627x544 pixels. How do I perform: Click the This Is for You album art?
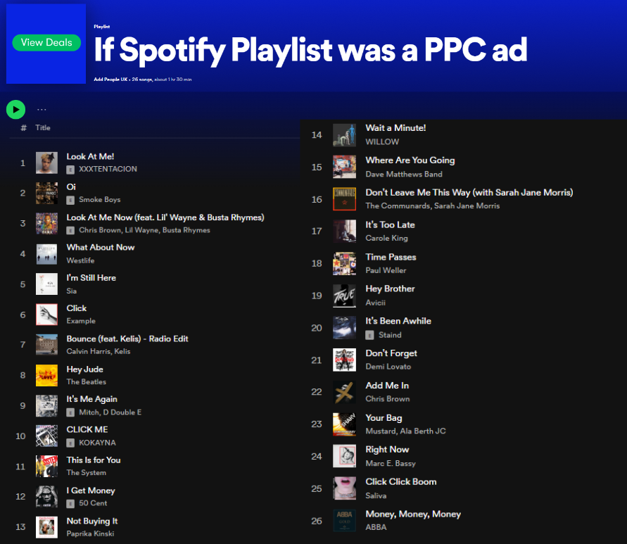[46, 467]
